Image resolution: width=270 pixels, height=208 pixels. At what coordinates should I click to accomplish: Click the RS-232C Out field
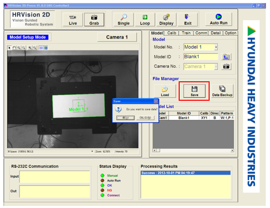[54, 192]
